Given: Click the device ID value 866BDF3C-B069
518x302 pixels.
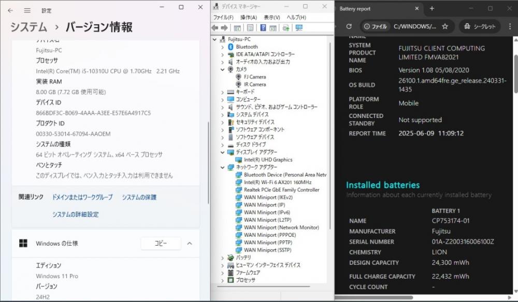Looking at the screenshot, I should pyautogui.click(x=93, y=113).
